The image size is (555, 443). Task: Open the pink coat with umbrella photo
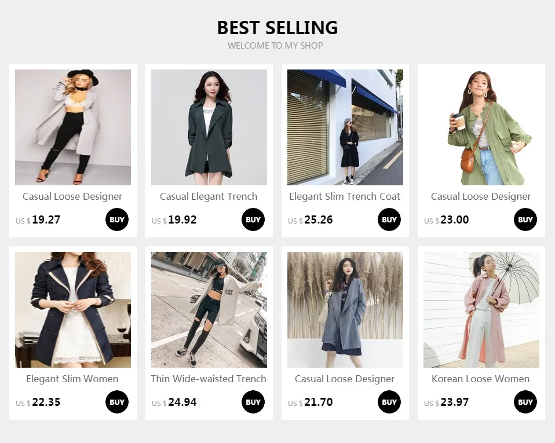pyautogui.click(x=481, y=310)
